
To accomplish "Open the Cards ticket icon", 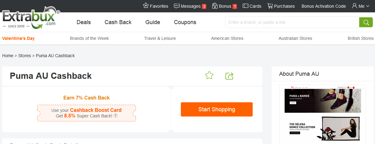I will (x=246, y=6).
